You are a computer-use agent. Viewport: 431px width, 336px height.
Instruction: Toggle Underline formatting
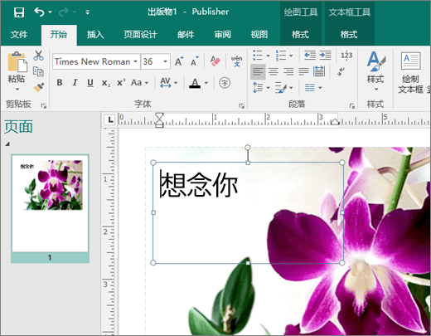click(x=90, y=82)
